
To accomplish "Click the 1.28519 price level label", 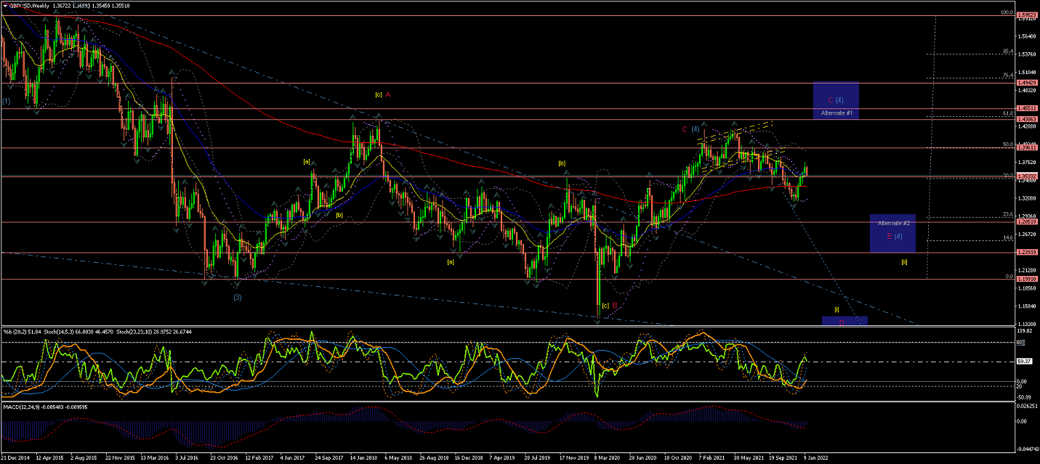I will (1027, 222).
